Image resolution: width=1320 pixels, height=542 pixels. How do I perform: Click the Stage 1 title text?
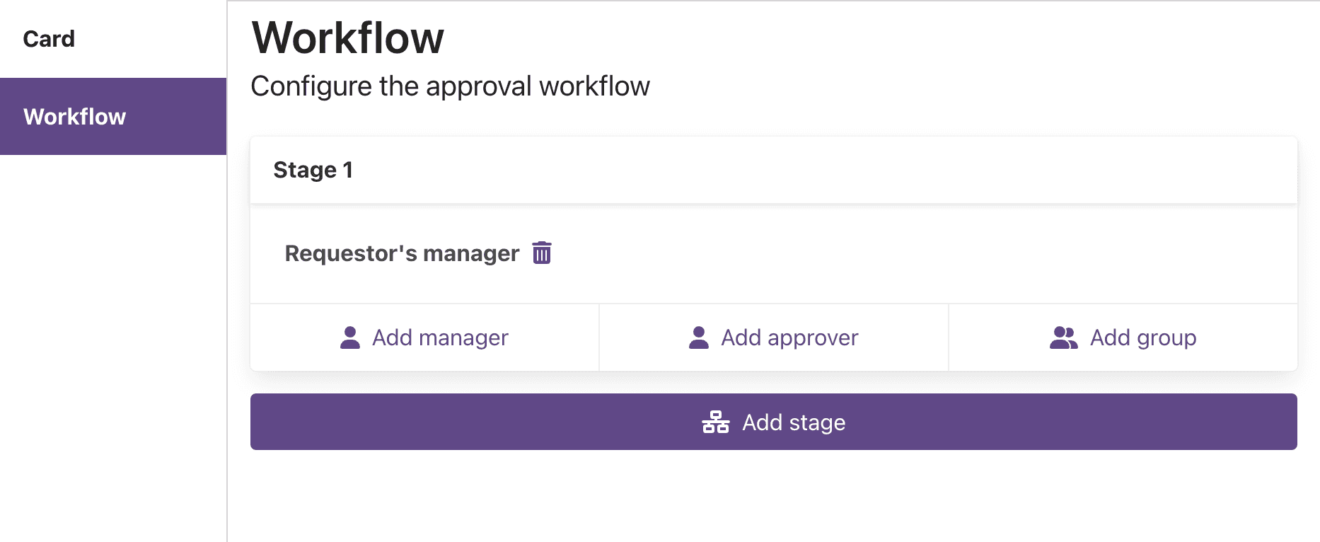313,170
